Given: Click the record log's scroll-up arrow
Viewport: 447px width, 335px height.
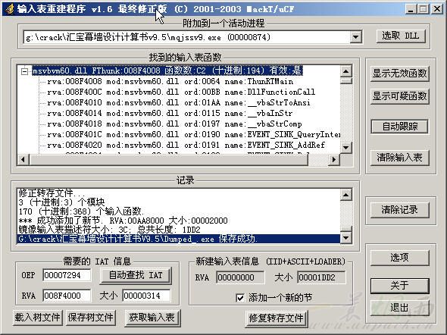Looking at the screenshot, I should click(346, 195).
